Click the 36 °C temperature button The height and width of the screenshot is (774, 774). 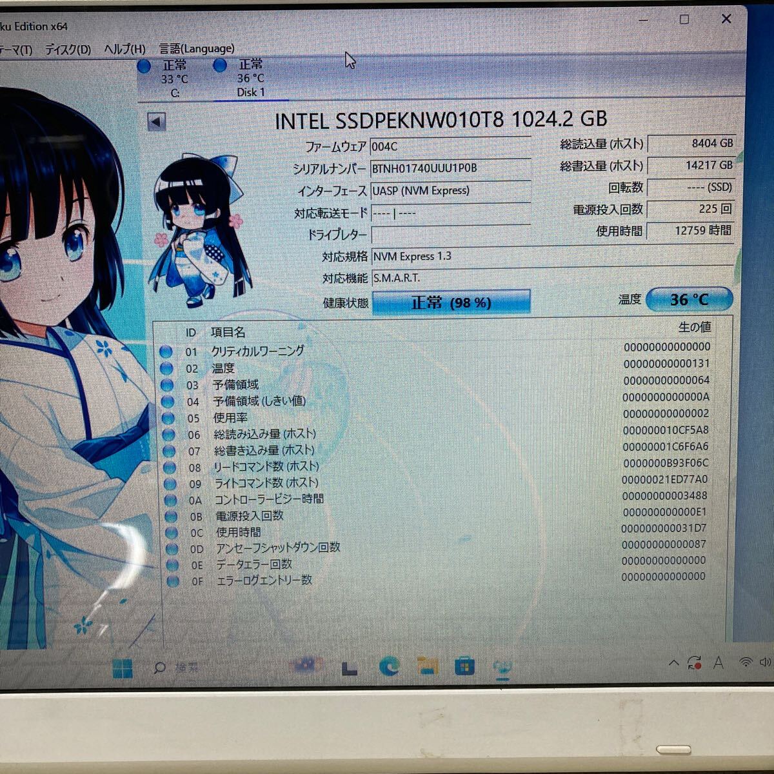689,299
